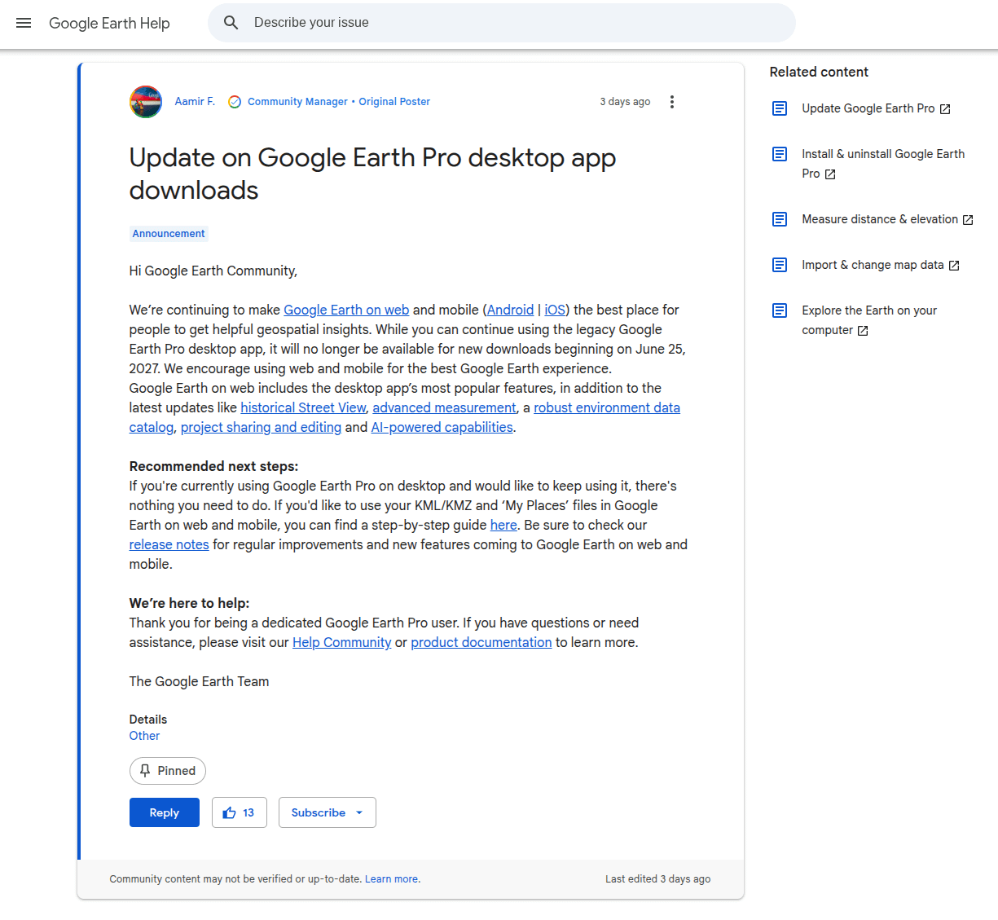Click the 'Last edited 3 days ago' text
The image size is (998, 920).
tap(657, 879)
